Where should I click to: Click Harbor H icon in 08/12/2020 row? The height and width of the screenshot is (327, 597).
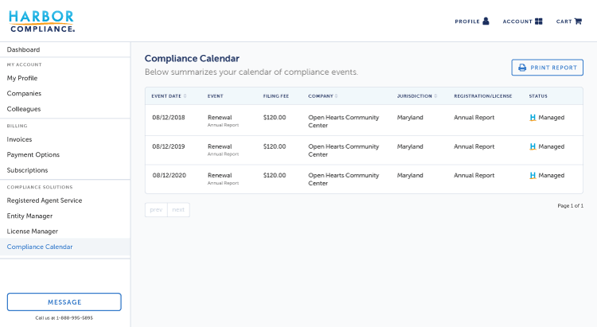[533, 176]
